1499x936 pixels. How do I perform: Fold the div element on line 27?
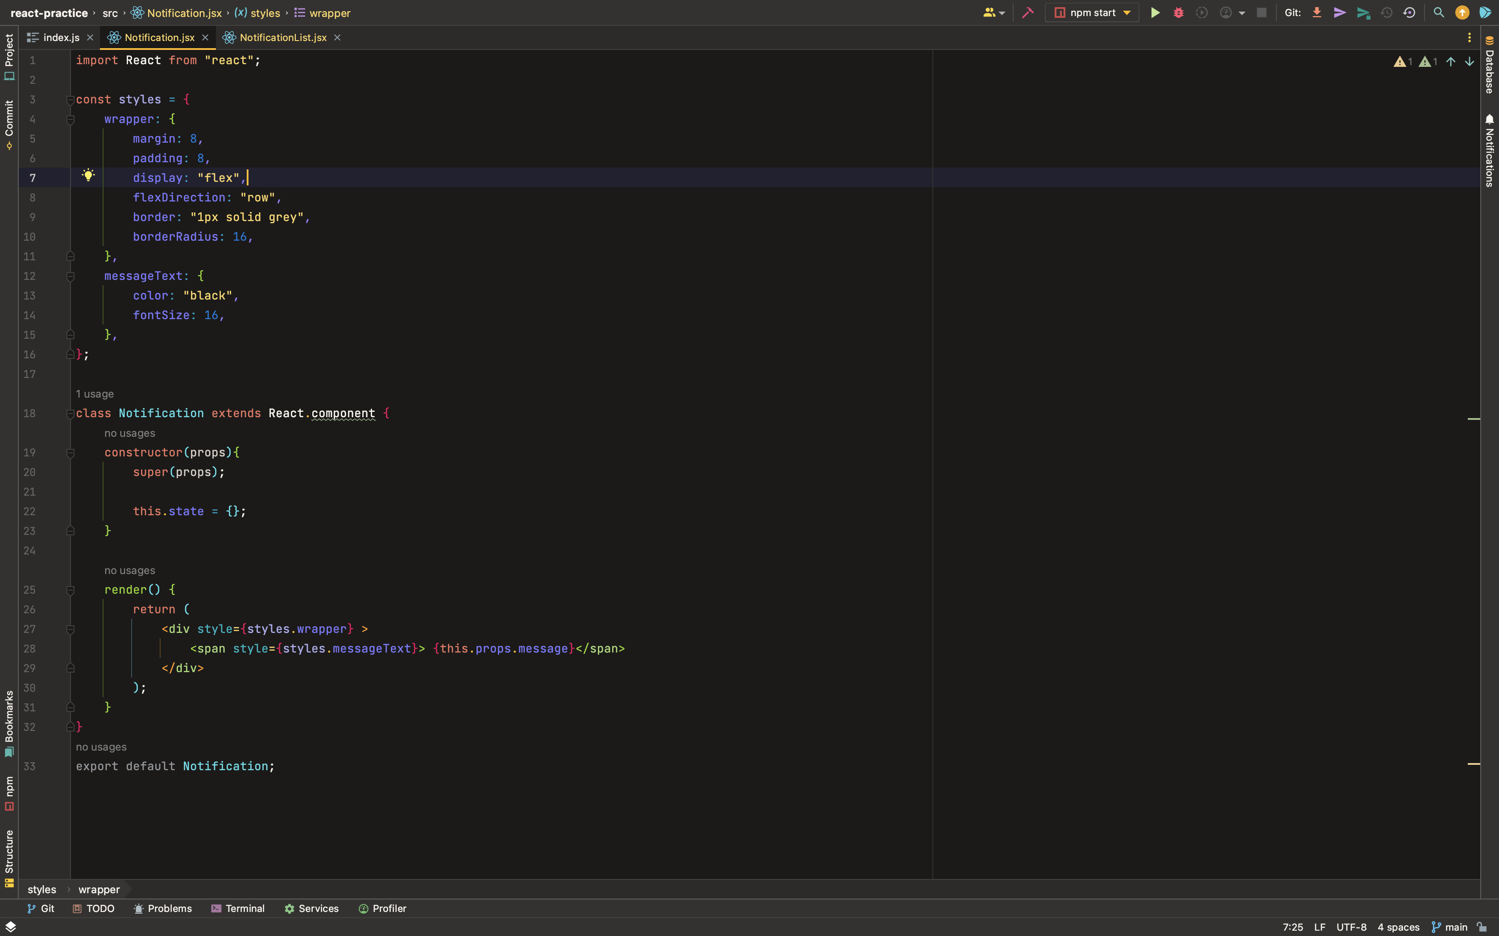[x=70, y=629]
